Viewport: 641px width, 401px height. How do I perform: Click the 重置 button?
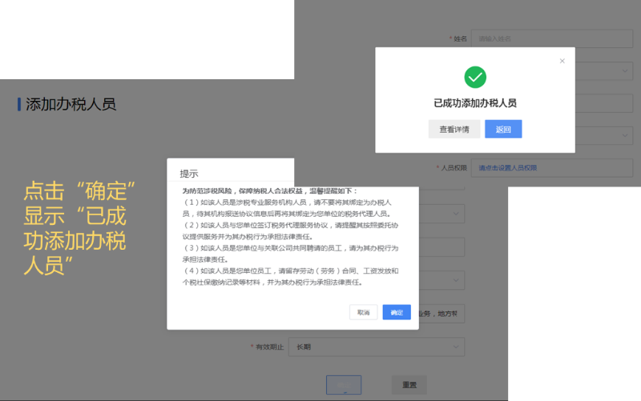(x=409, y=385)
